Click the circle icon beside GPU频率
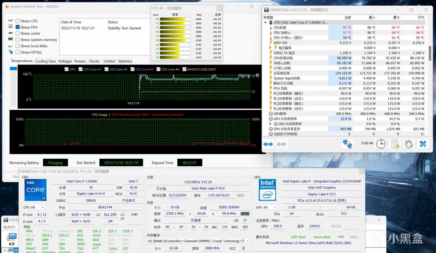 271,114
